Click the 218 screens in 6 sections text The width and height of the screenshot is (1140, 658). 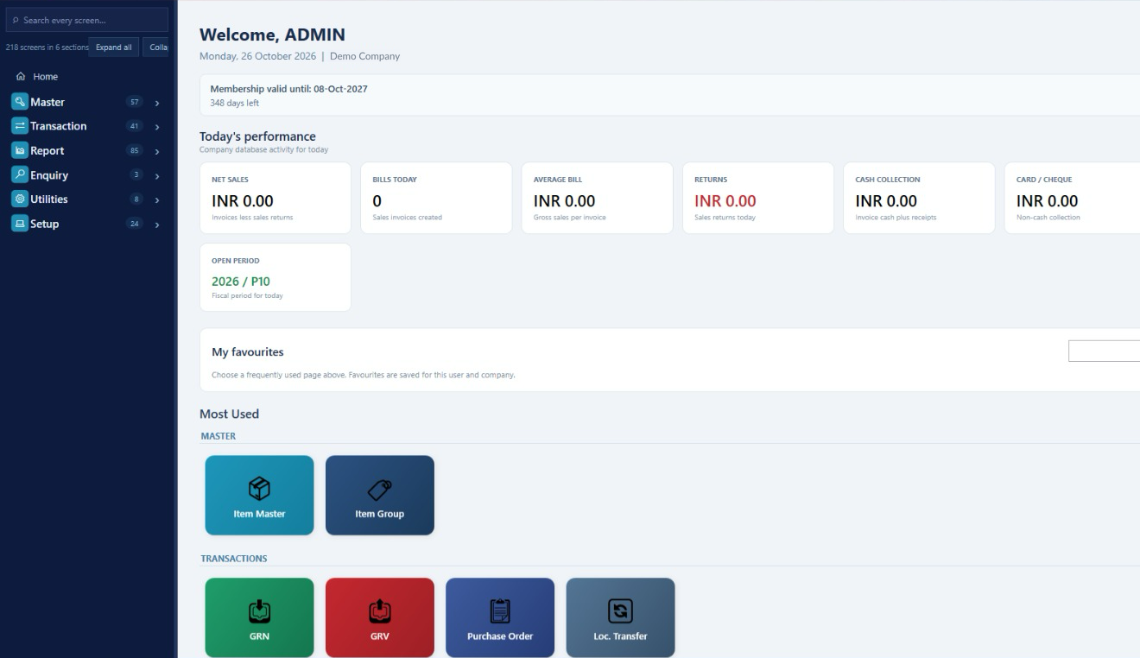coord(47,47)
